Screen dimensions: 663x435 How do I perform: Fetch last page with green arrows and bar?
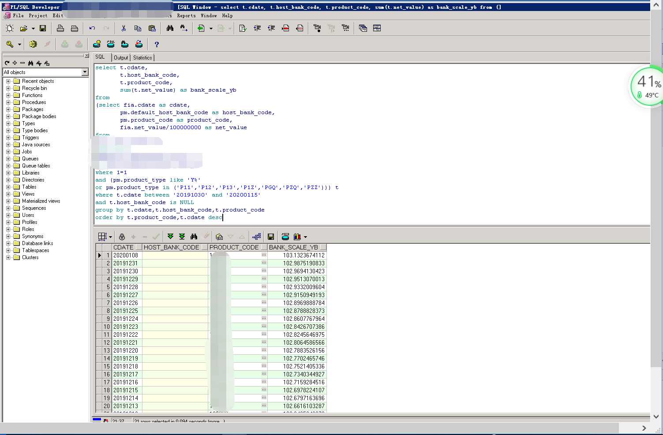click(x=182, y=237)
